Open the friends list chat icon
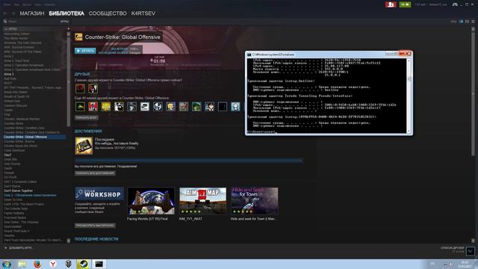This screenshot has width=478, height=269. point(470,251)
